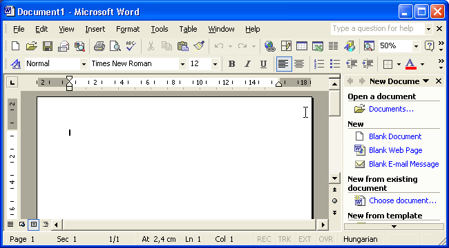
Task: Open the New Document task pane menu arrow
Action: pyautogui.click(x=426, y=81)
